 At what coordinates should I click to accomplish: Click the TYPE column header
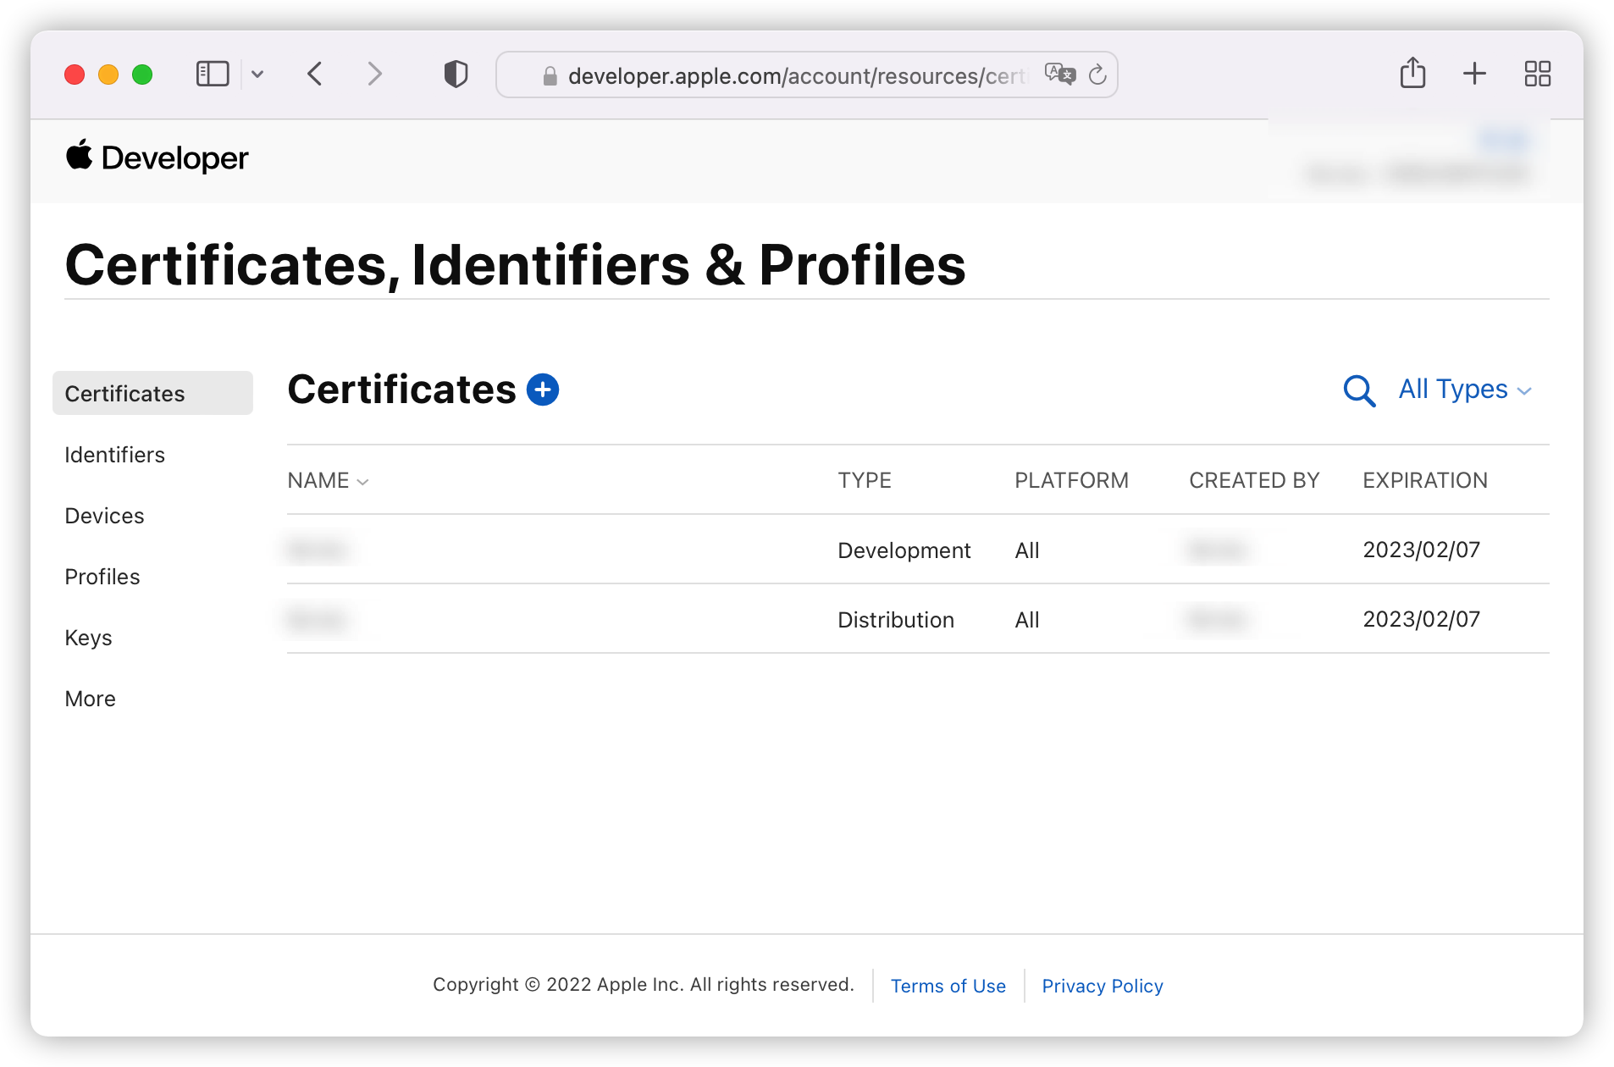(865, 480)
